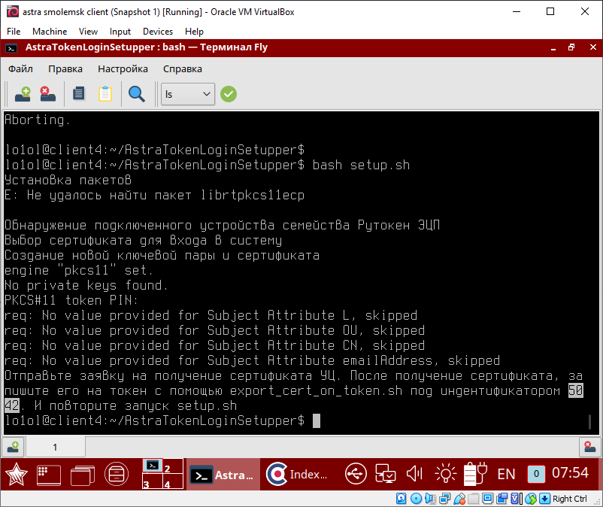The width and height of the screenshot is (603, 507).
Task: Click VirtualBox network adapters indicator
Action: (444, 499)
